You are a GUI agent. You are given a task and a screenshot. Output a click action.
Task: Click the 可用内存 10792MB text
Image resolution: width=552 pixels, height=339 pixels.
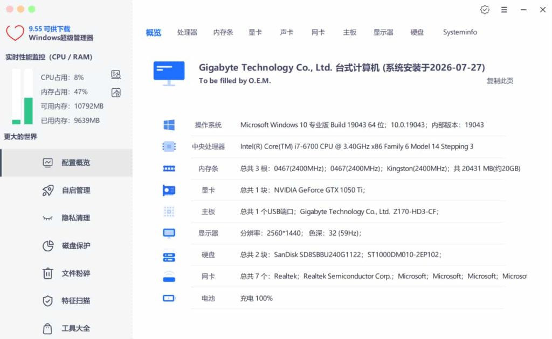(x=72, y=106)
